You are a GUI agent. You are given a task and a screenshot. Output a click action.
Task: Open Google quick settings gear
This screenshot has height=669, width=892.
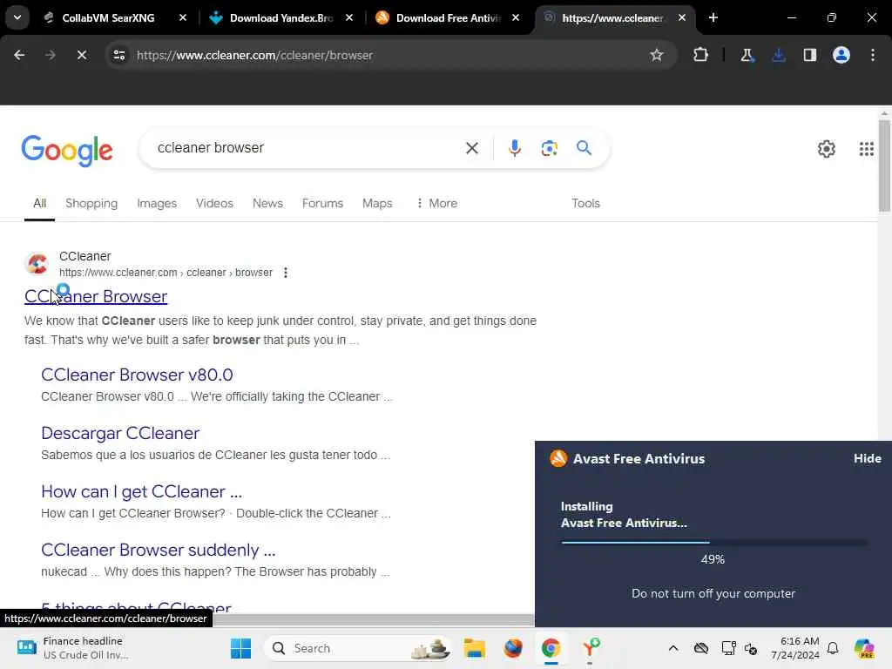click(826, 149)
